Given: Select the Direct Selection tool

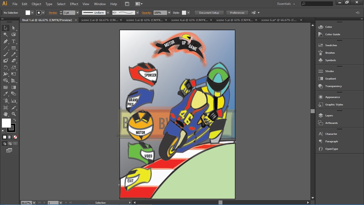Looking at the screenshot, I should tap(14, 28).
